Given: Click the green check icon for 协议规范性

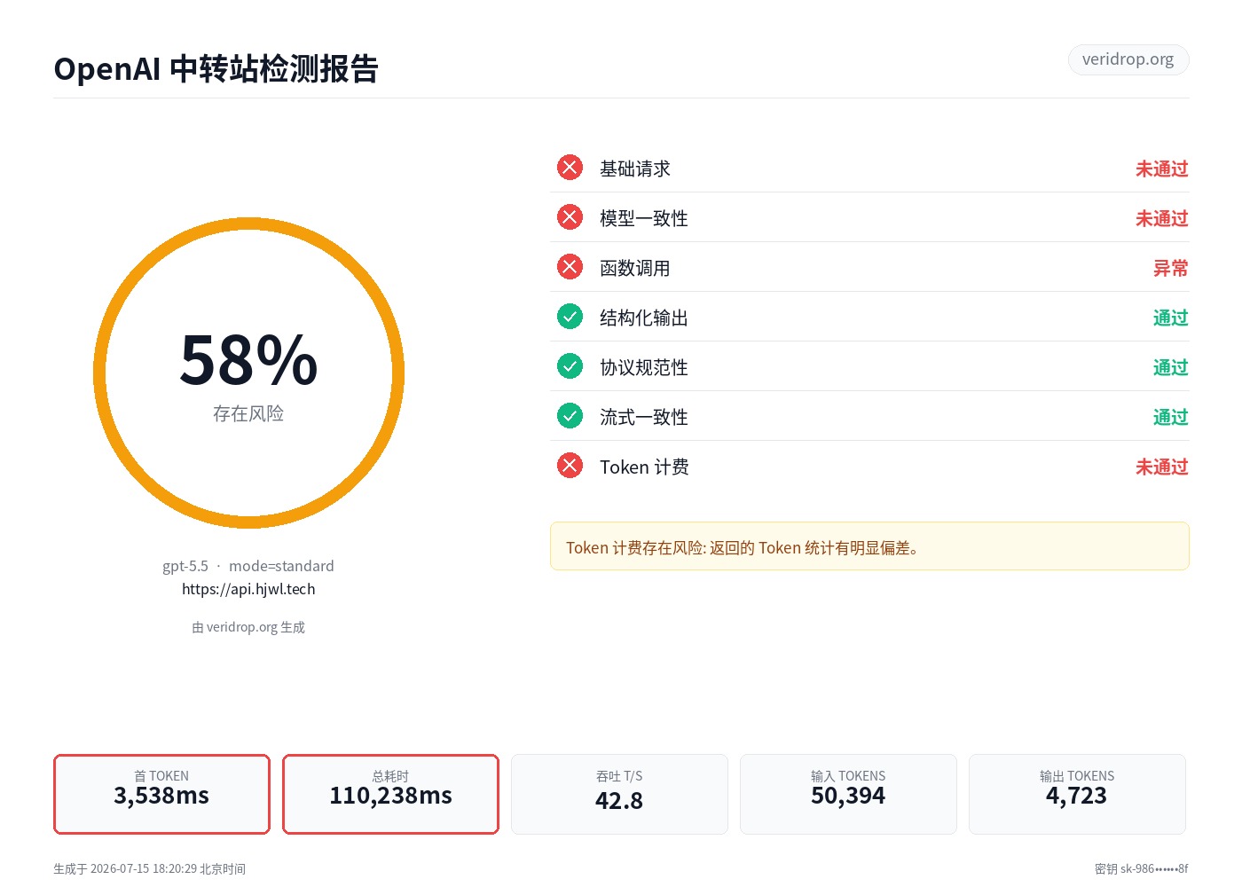Looking at the screenshot, I should tap(570, 366).
